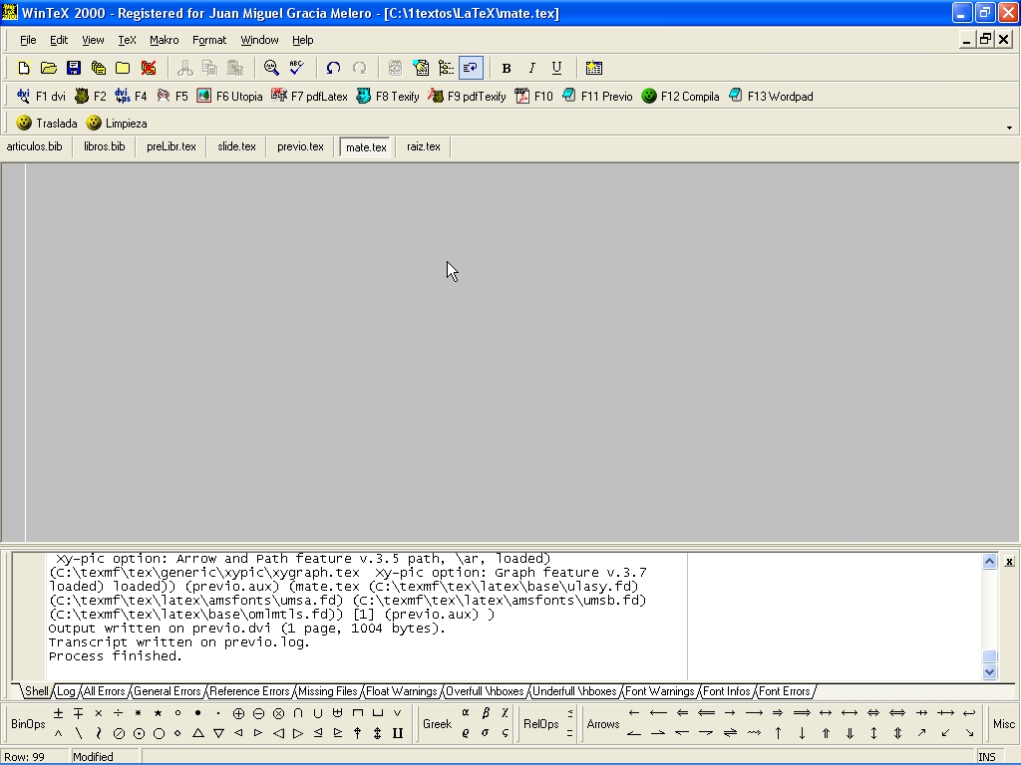Switch to the preLibr.tex file tab
1021x765 pixels.
(171, 146)
